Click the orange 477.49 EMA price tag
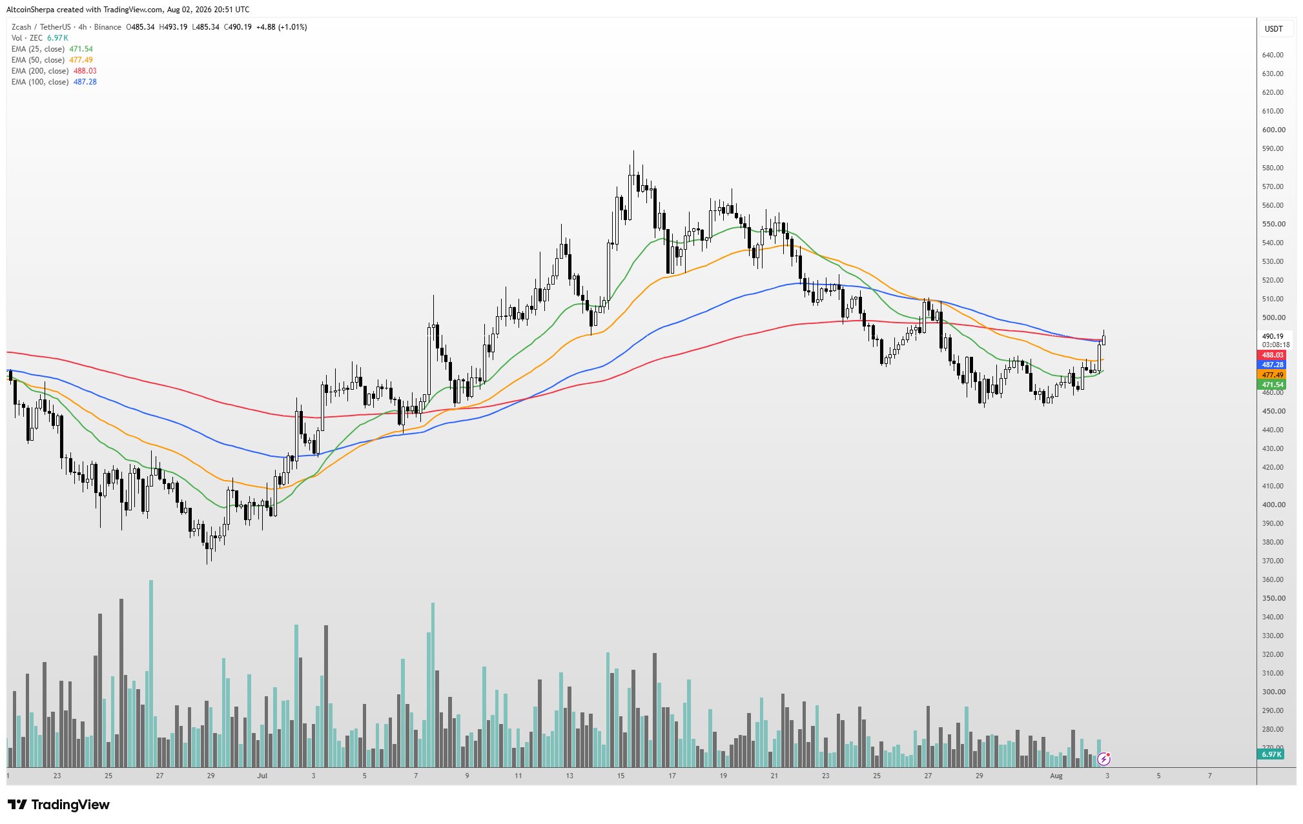Screen dimensions: 1303x824 [1272, 375]
